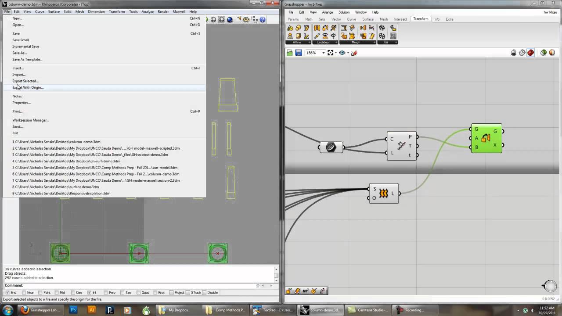562x316 pixels.
Task: Click the green Preview Selected Only icon
Action: click(544, 53)
